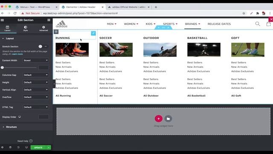Select the Soccer cleats thumbnail
The image size is (273, 154).
click(116, 50)
